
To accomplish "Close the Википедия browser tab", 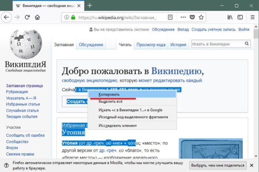I will pos(79,6).
